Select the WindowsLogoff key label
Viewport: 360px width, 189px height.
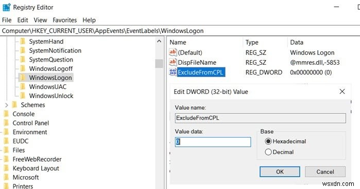tap(51, 69)
